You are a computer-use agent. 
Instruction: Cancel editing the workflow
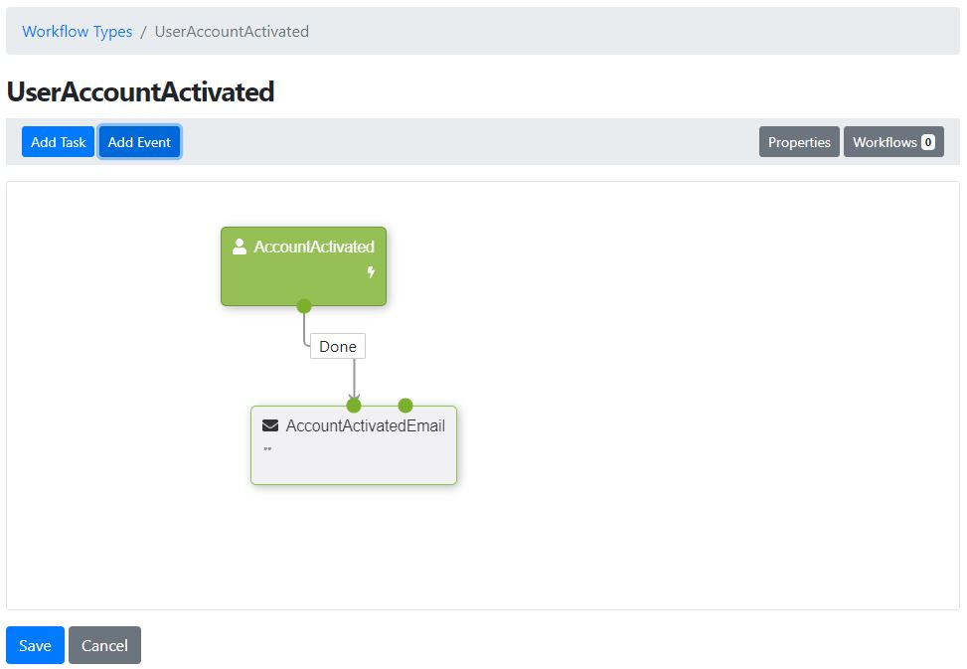(x=104, y=645)
